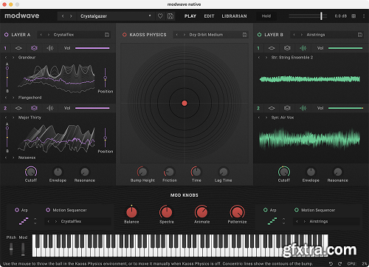Enable the Hold button

click(266, 16)
